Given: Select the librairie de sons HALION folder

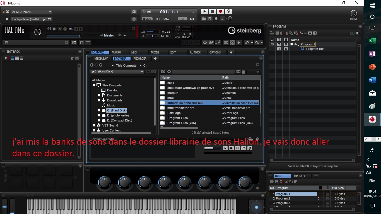Looking at the screenshot, I should [x=209, y=103].
